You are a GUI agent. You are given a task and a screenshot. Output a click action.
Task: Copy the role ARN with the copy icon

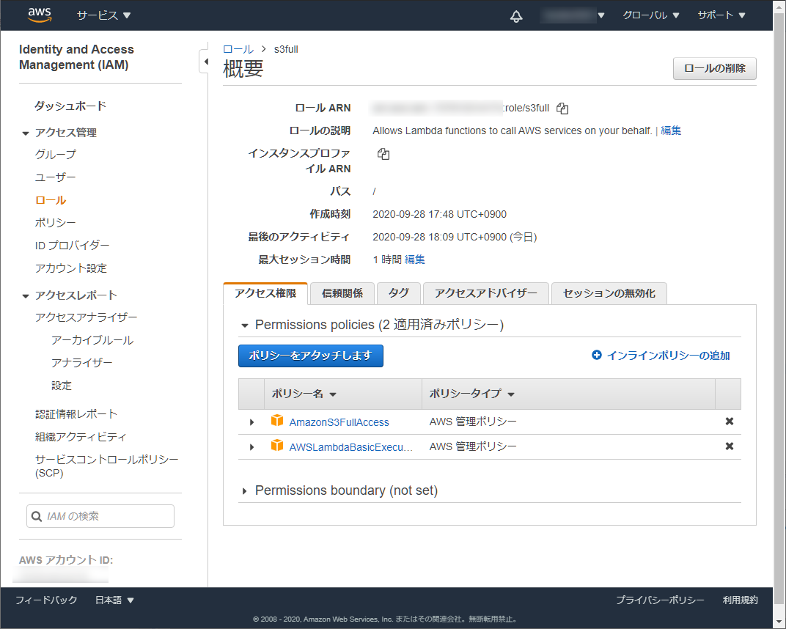pos(562,108)
